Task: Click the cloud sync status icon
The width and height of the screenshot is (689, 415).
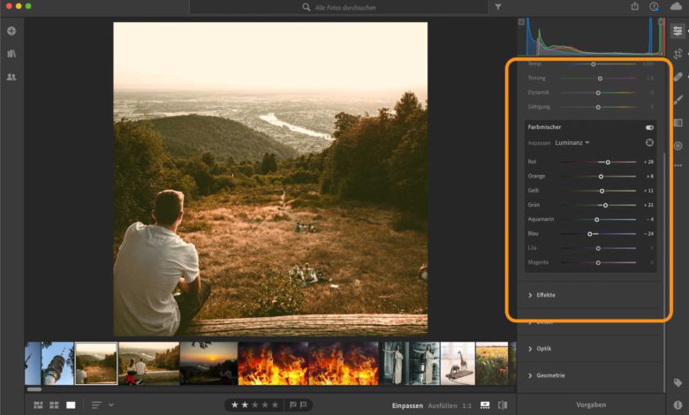Action: click(677, 7)
